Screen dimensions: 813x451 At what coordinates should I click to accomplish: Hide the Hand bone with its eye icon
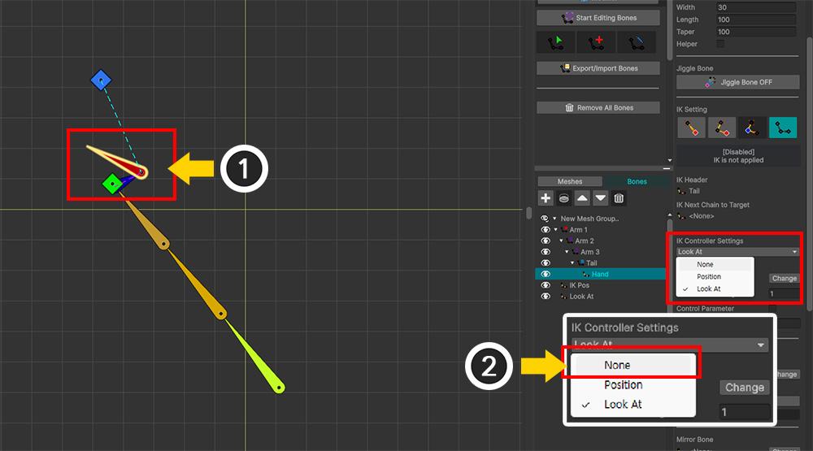pyautogui.click(x=546, y=275)
